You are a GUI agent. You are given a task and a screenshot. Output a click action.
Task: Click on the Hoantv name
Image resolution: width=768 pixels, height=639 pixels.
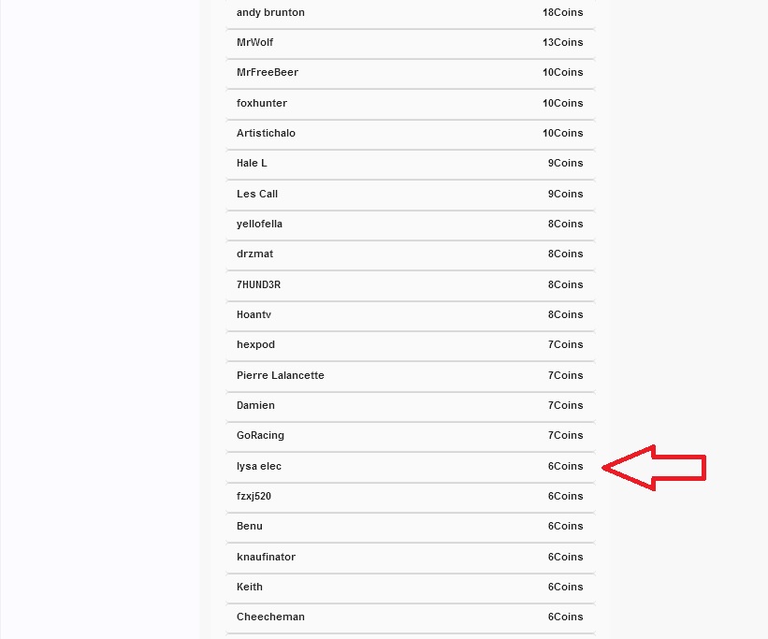pyautogui.click(x=254, y=314)
